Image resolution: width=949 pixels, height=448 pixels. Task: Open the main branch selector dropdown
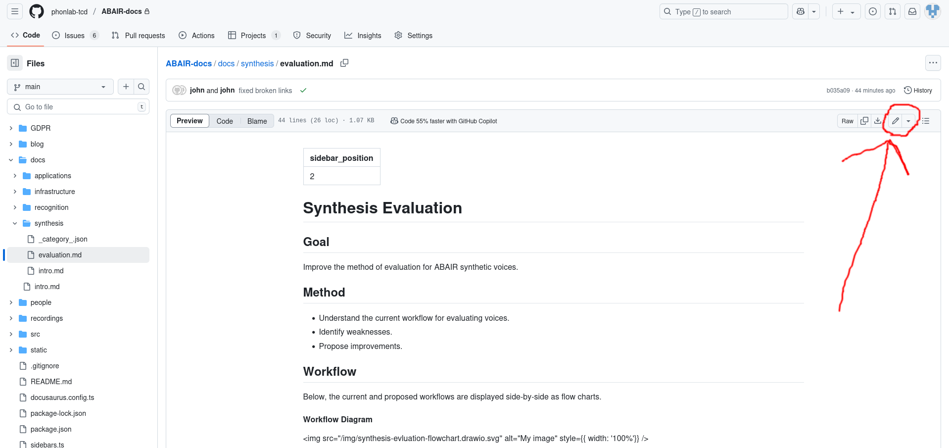60,87
